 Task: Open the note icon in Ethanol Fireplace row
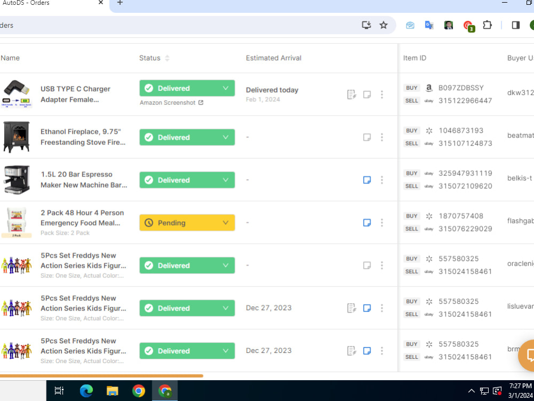pyautogui.click(x=367, y=137)
